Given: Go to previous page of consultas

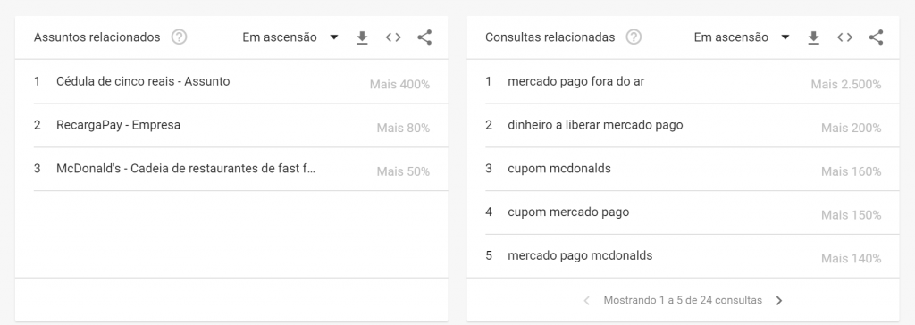Looking at the screenshot, I should coord(587,301).
